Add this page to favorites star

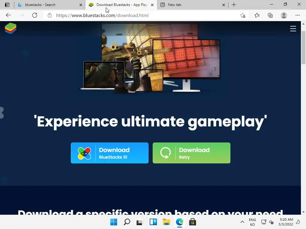pos(243,15)
